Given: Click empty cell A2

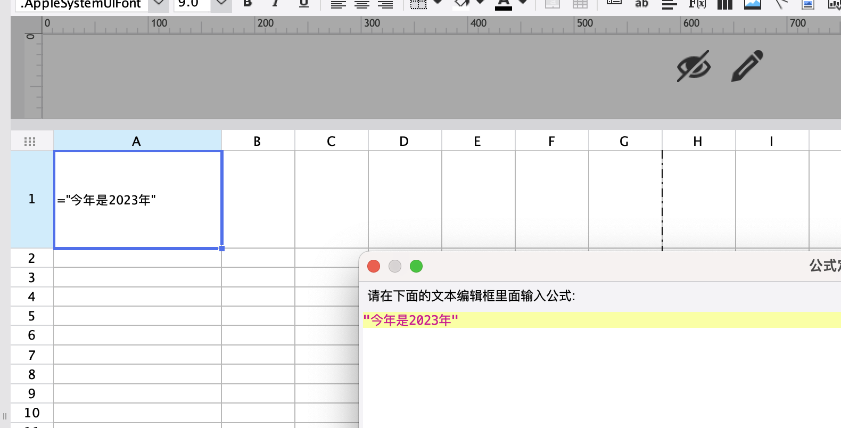Looking at the screenshot, I should (x=138, y=258).
